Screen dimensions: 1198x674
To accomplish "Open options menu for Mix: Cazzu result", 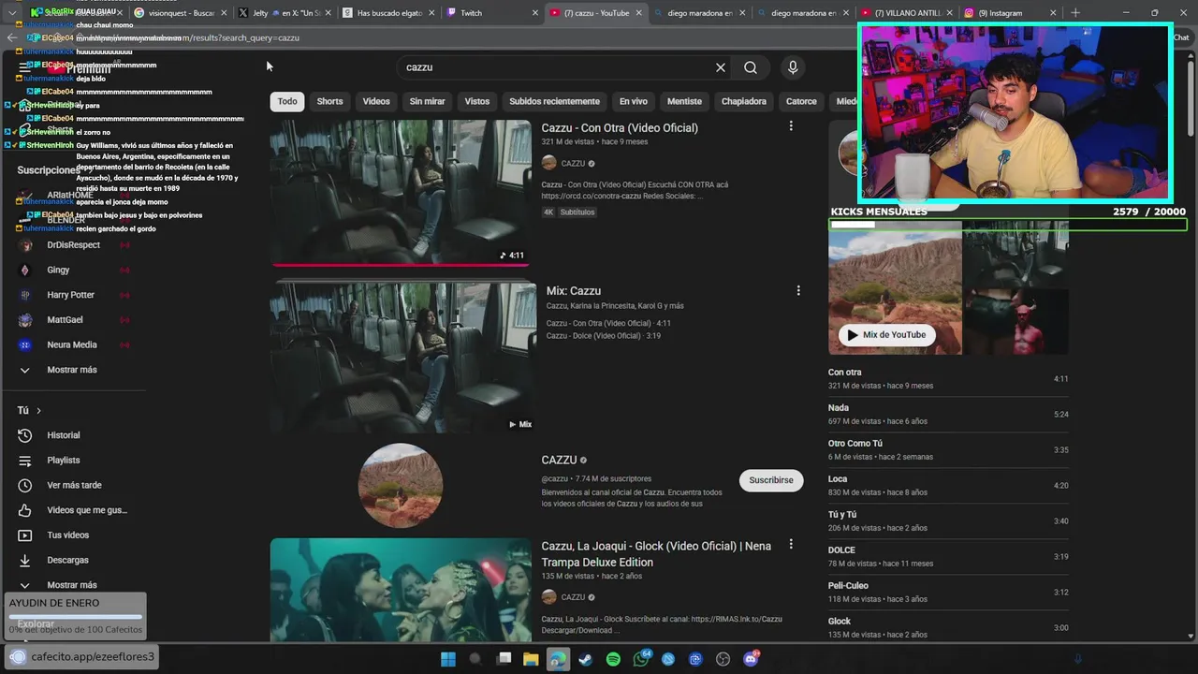I will point(798,291).
